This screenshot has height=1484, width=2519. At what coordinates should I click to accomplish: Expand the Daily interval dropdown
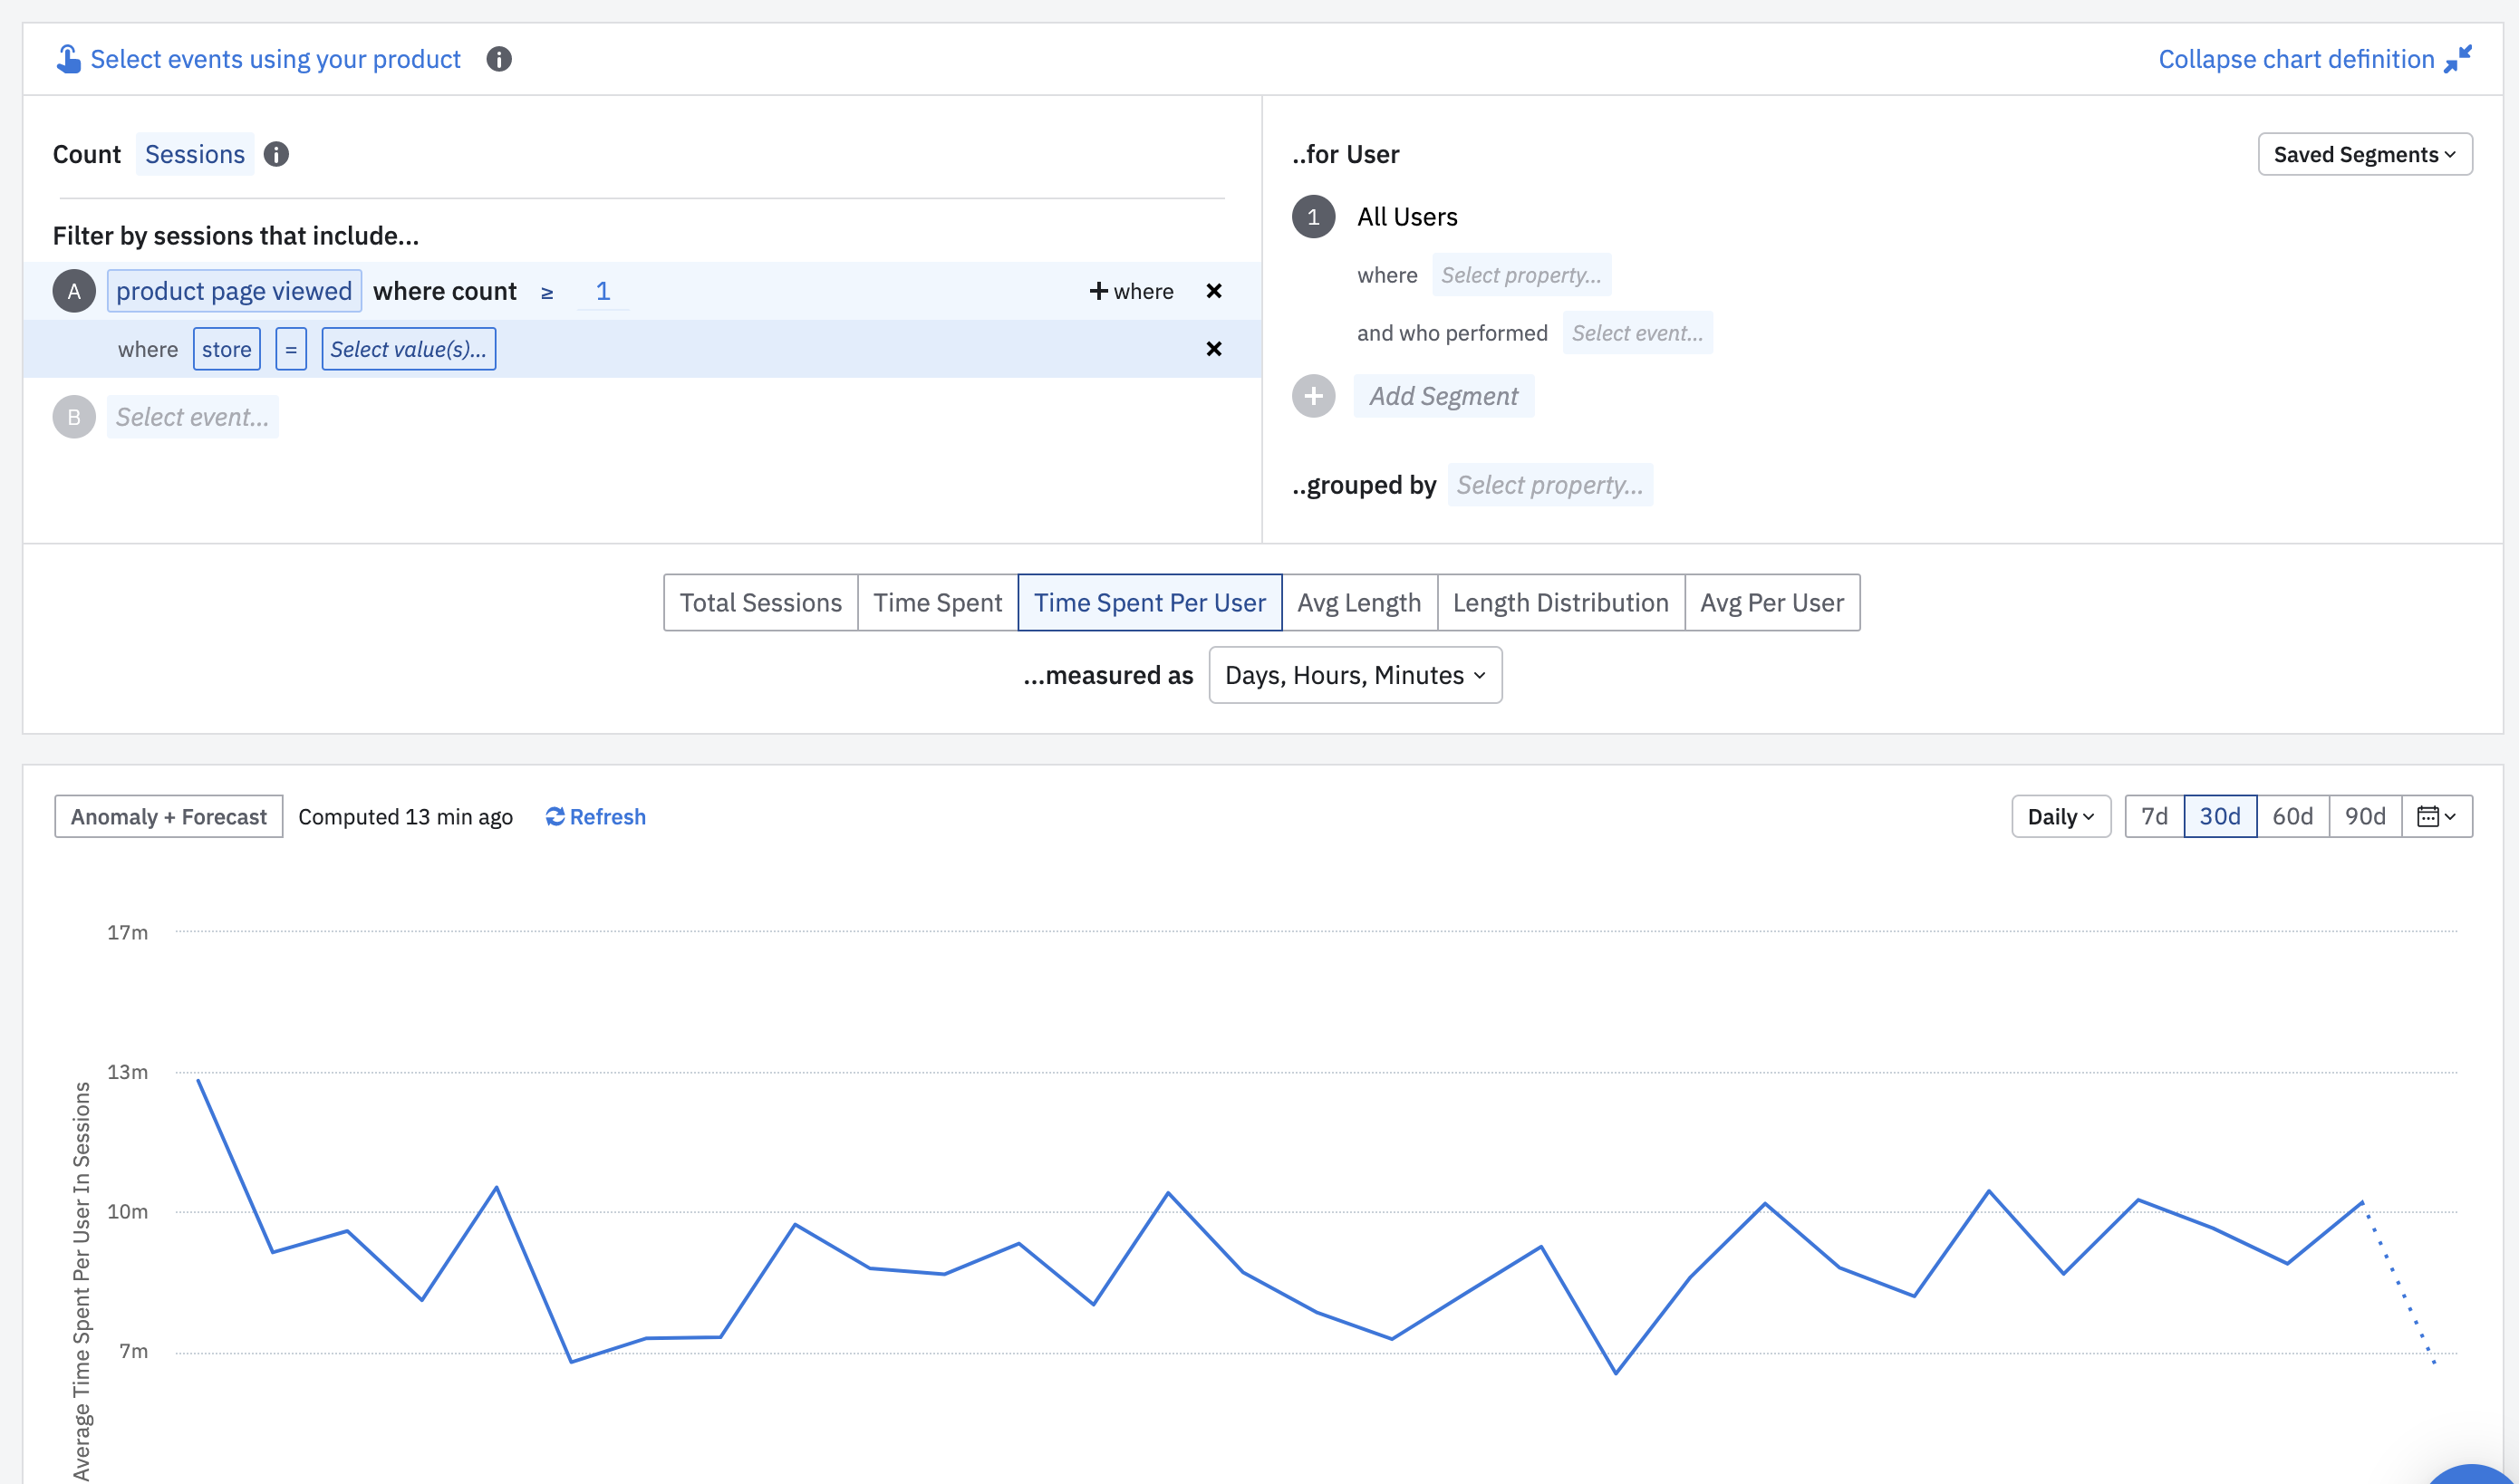(2060, 817)
